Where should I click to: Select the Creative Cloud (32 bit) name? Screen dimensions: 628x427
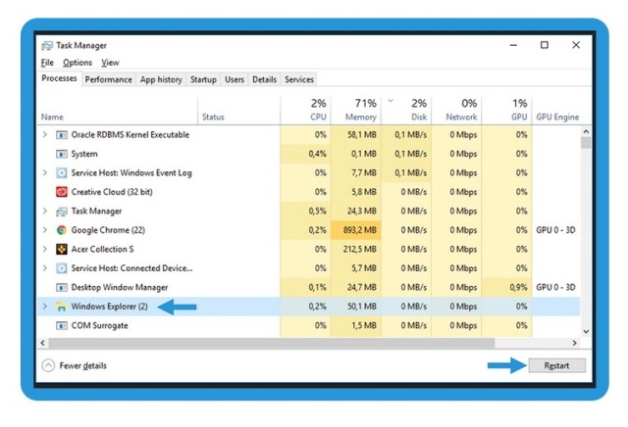[112, 192]
